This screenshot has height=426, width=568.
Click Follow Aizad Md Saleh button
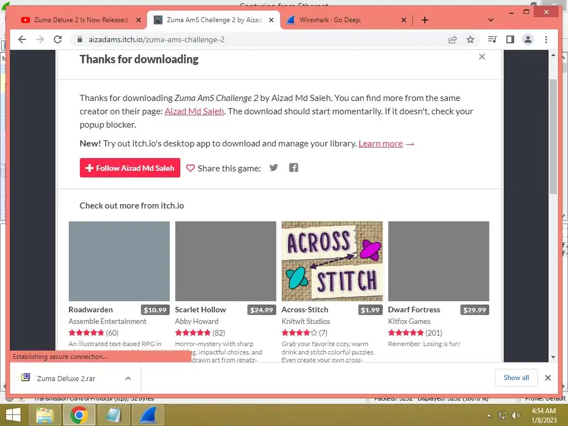click(x=130, y=168)
